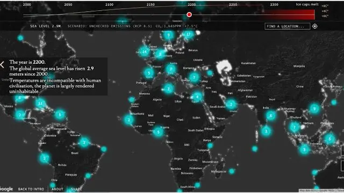344x193 pixels.
Task: Open cluster marker 3 south of India
Action: tap(266, 131)
